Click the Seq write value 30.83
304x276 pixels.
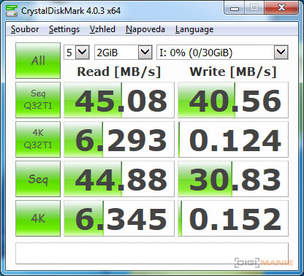(x=233, y=179)
